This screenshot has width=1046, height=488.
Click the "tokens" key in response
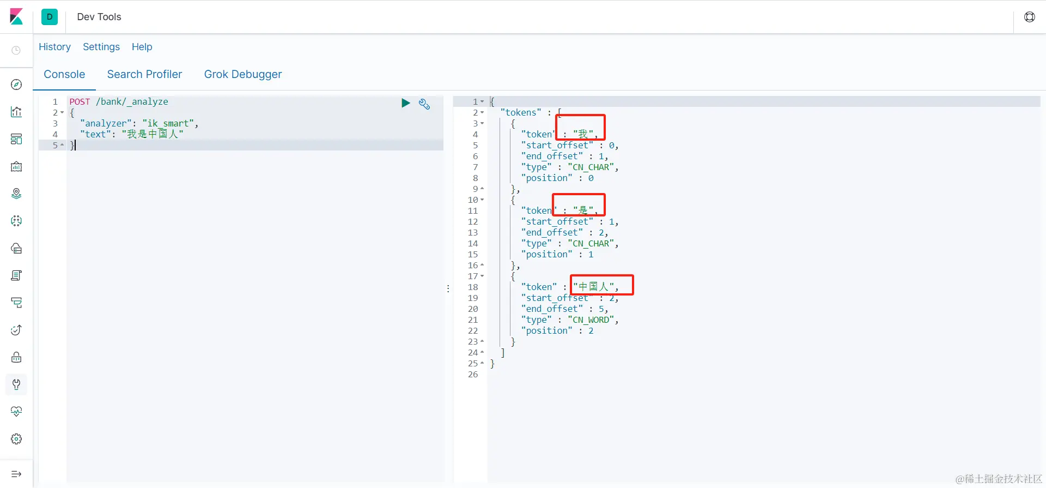(x=521, y=112)
